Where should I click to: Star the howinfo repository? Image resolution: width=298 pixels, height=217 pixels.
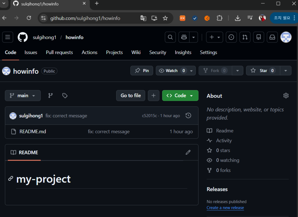[263, 71]
